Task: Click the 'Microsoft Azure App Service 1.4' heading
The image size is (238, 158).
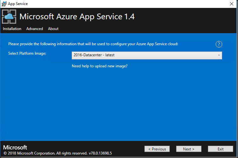Action: [x=77, y=17]
